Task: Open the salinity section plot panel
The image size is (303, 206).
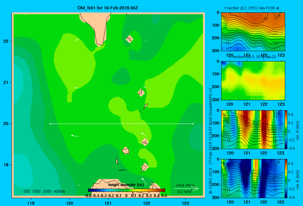Action: tap(253, 80)
